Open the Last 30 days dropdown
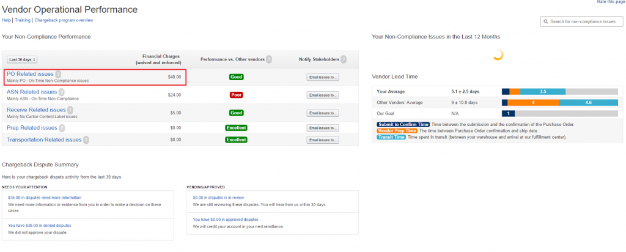626x252 pixels. pyautogui.click(x=22, y=59)
